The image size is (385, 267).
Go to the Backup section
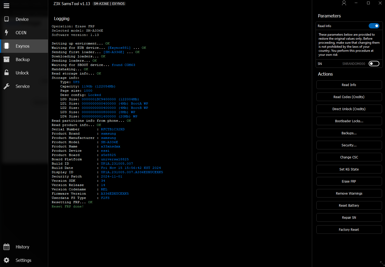coord(24,60)
